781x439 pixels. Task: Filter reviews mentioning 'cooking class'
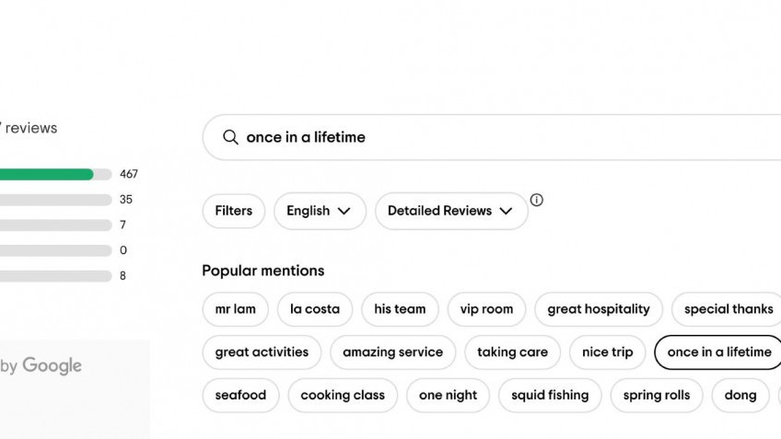(343, 396)
